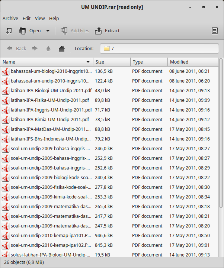Viewport: 224px width, 268px height.
Task: Click the home location icon
Action: 62,49
